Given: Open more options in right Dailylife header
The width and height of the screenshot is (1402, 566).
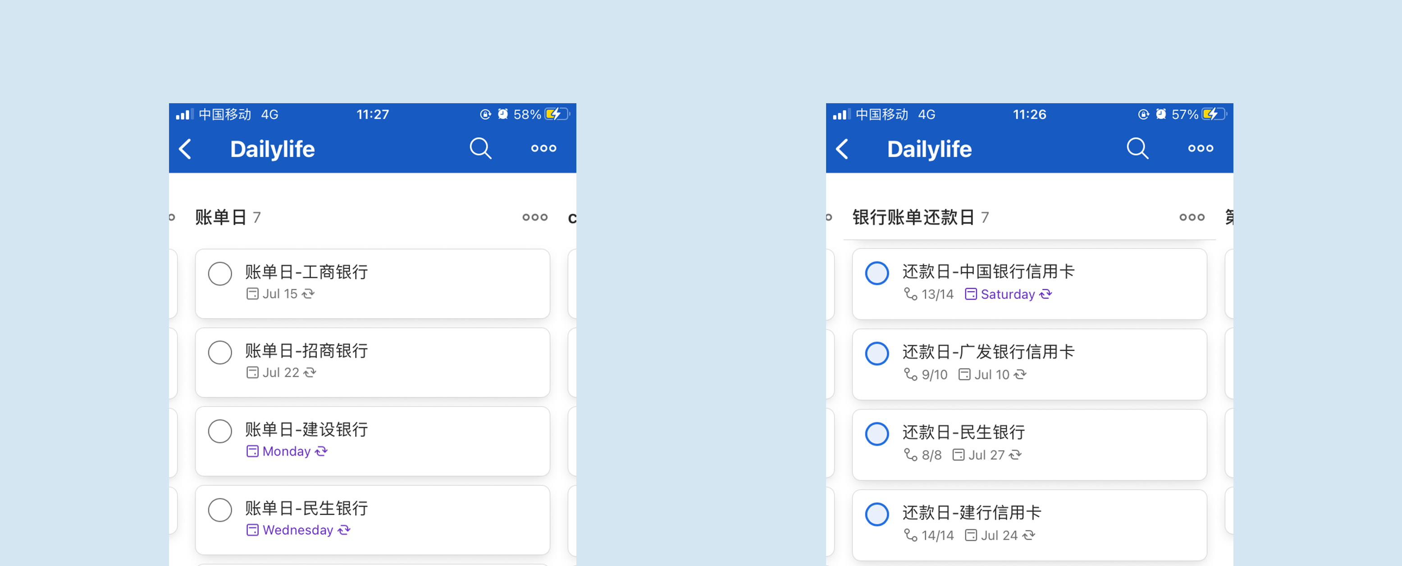Looking at the screenshot, I should tap(1200, 149).
